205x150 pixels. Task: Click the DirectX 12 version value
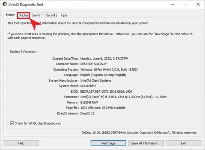[x=87, y=113]
